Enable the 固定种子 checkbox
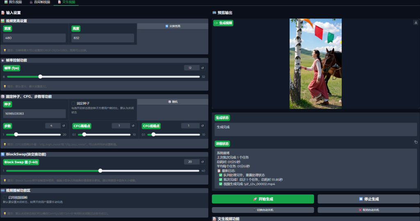Screen dimensions: 420x221 73,104
